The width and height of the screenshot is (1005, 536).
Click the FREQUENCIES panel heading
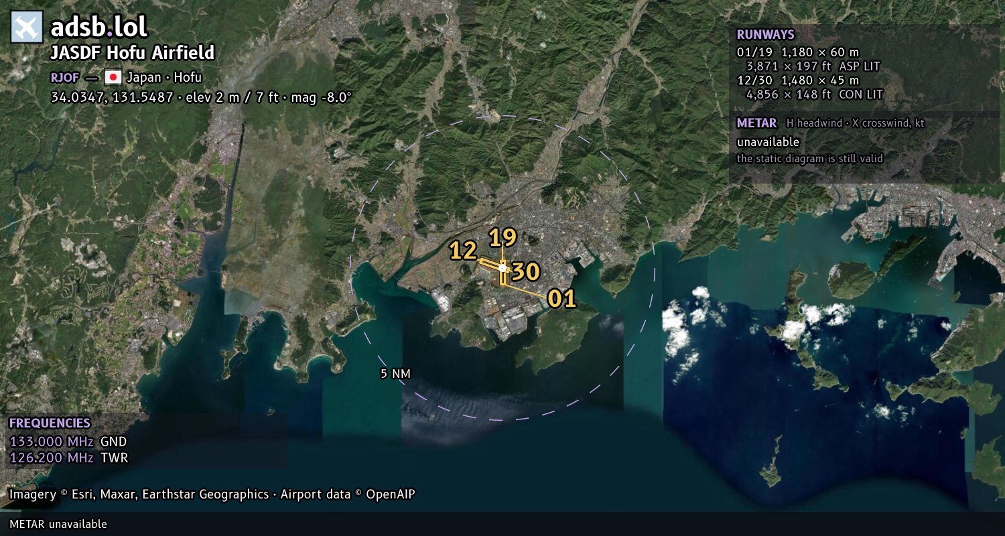pos(50,423)
